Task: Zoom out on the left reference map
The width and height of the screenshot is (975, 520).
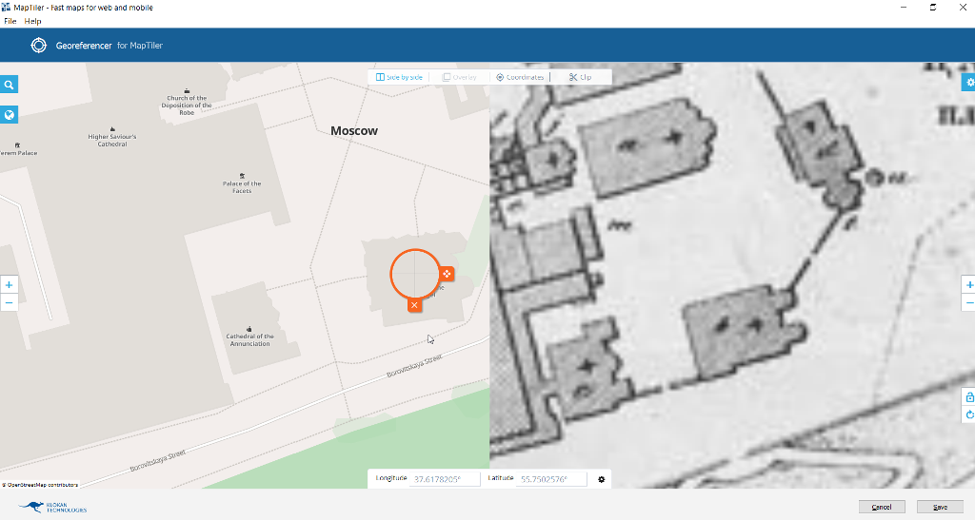Action: (x=9, y=303)
